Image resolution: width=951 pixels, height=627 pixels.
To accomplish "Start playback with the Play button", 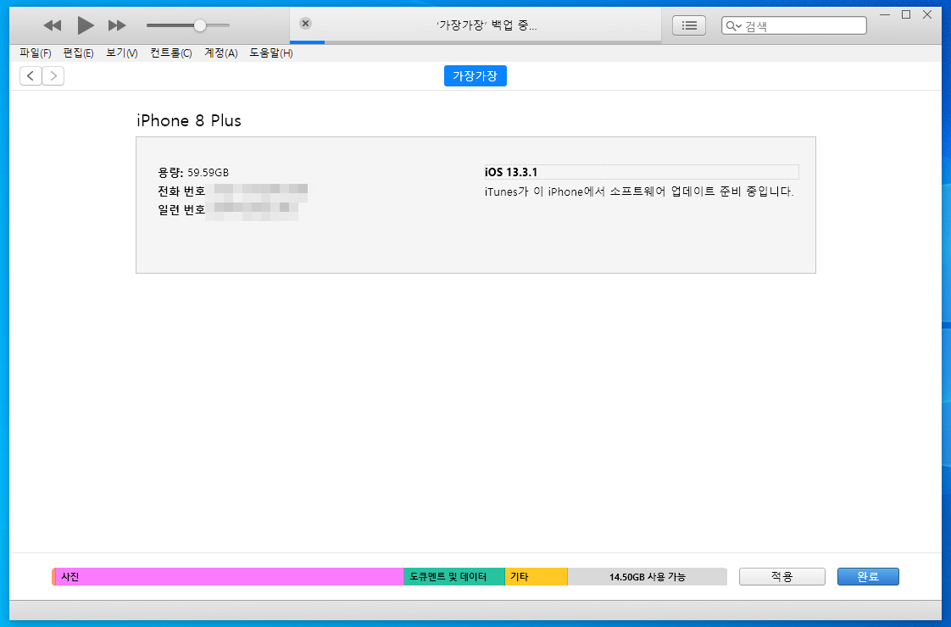I will click(86, 25).
